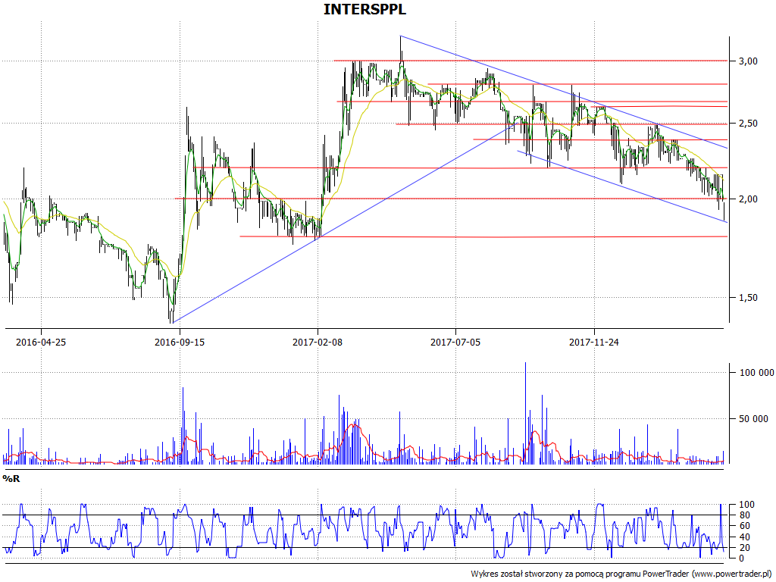Image resolution: width=776 pixels, height=582 pixels.
Task: Select the 3,00 price axis label
Action: (x=748, y=61)
